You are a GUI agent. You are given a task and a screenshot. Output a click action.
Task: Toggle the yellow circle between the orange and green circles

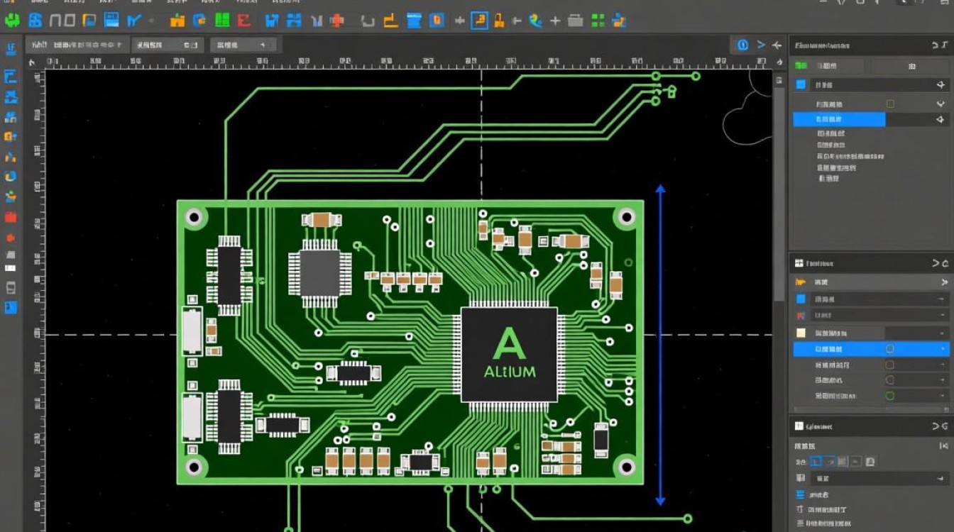(890, 380)
